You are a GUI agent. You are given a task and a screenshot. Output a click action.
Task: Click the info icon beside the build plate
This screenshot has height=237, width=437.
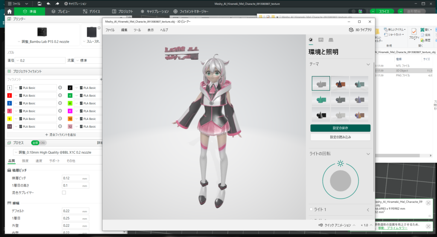coord(99,28)
